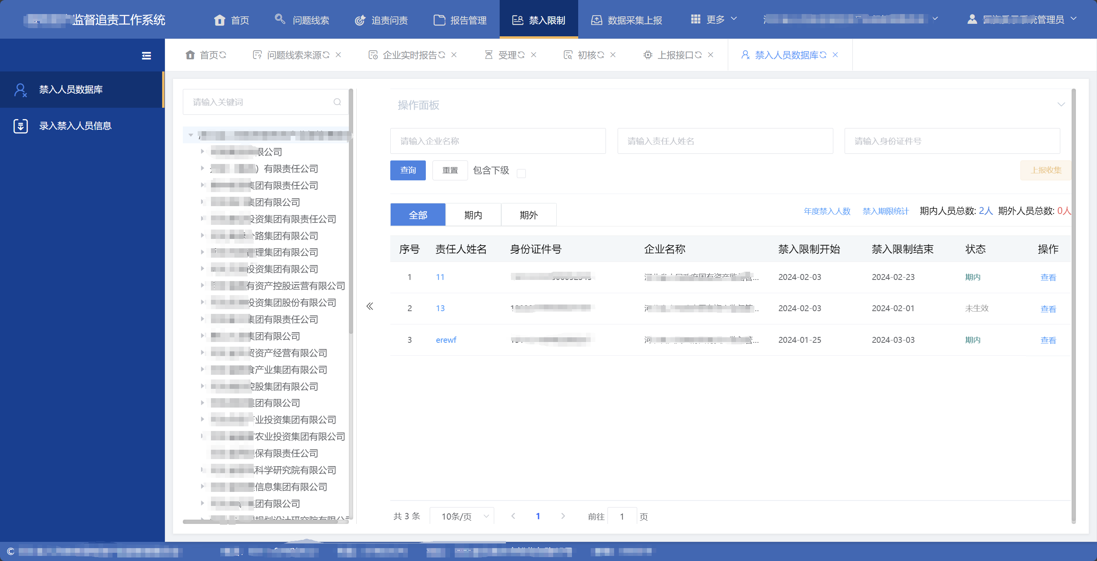The width and height of the screenshot is (1097, 561).
Task: Click the 请输入关键词 tree search field
Action: (265, 102)
